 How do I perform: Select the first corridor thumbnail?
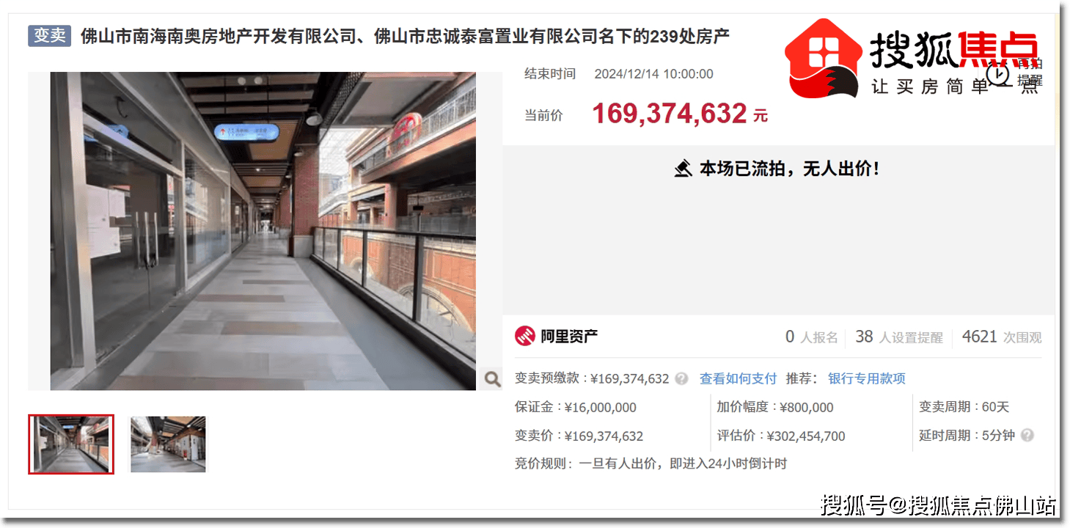coord(71,444)
